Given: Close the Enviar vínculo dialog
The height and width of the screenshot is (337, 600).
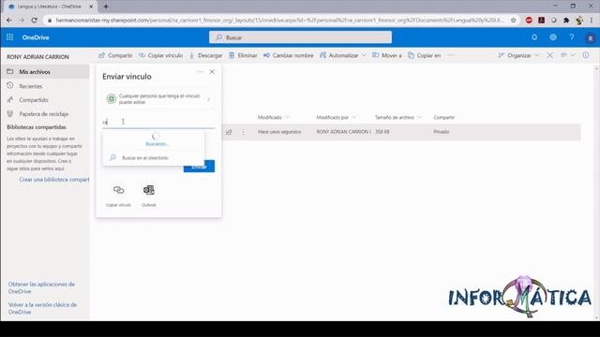Looking at the screenshot, I should point(212,71).
